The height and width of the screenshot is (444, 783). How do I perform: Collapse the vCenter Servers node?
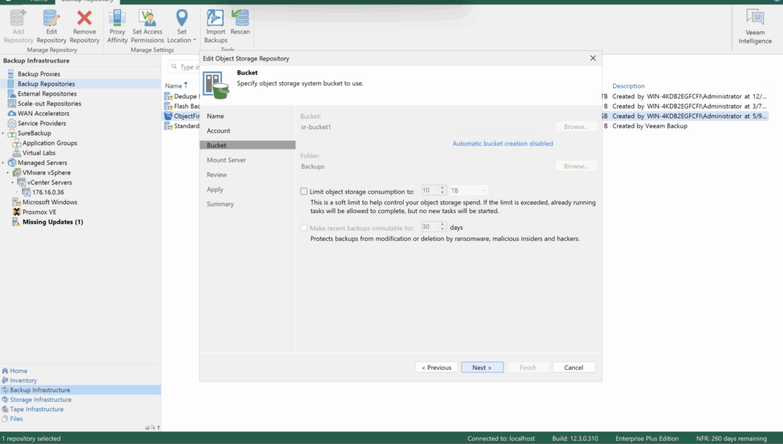13,182
